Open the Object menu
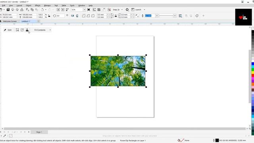 [28, 6]
